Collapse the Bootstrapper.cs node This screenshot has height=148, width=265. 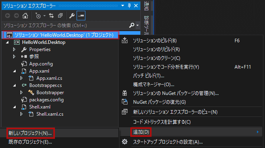click(x=14, y=85)
